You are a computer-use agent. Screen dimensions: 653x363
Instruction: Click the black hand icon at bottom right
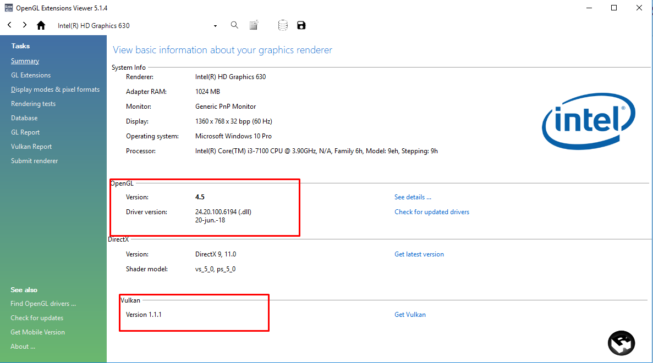[x=621, y=343]
